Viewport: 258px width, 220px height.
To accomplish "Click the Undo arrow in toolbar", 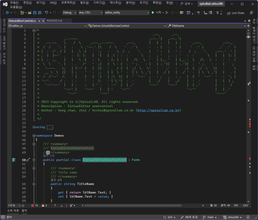I will point(47,12).
